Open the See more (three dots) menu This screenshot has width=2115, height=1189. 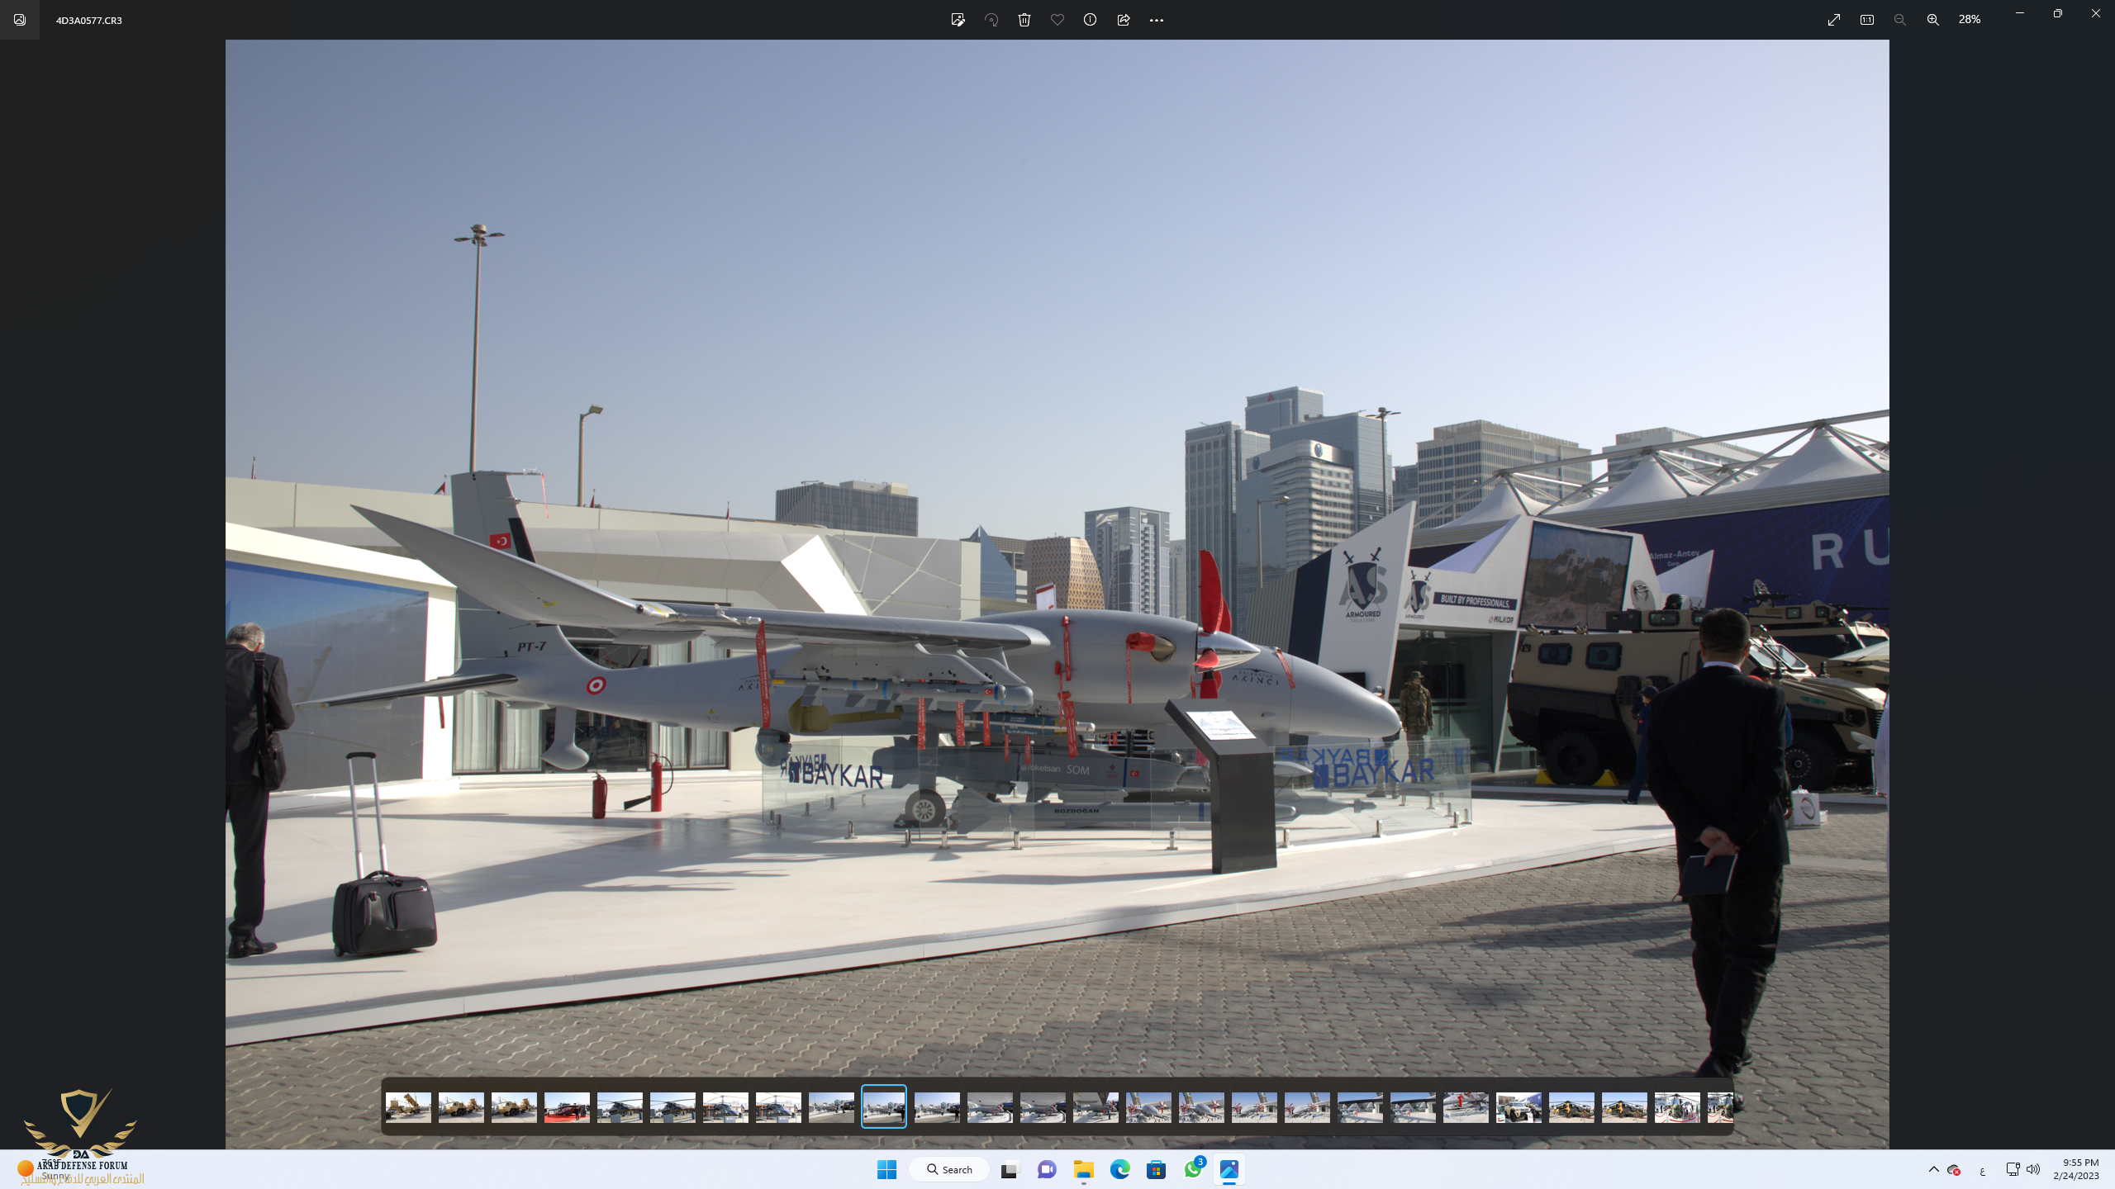(x=1157, y=20)
